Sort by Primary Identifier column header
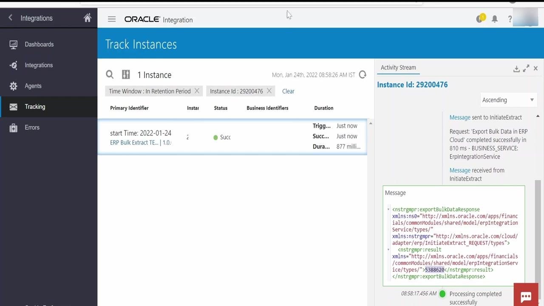This screenshot has width=544, height=306. [129, 108]
